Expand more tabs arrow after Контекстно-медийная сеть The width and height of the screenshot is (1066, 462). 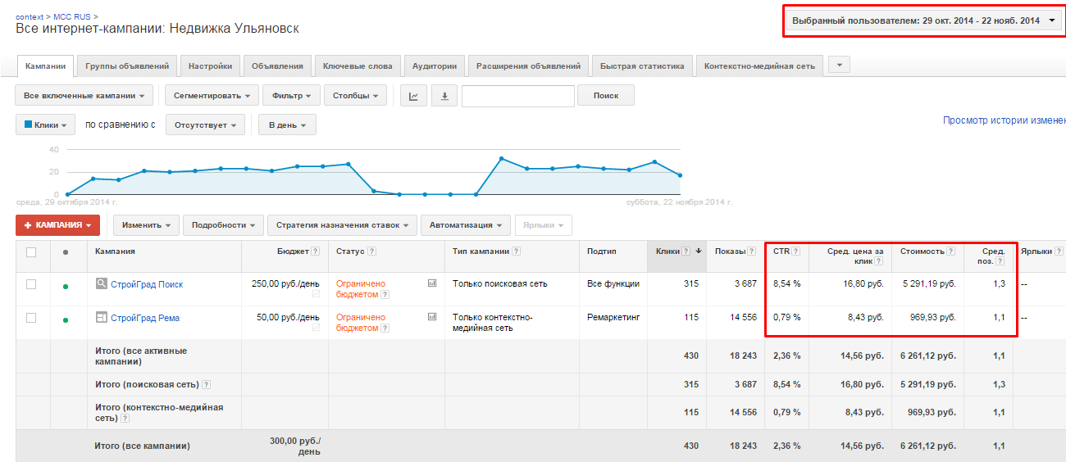(839, 65)
